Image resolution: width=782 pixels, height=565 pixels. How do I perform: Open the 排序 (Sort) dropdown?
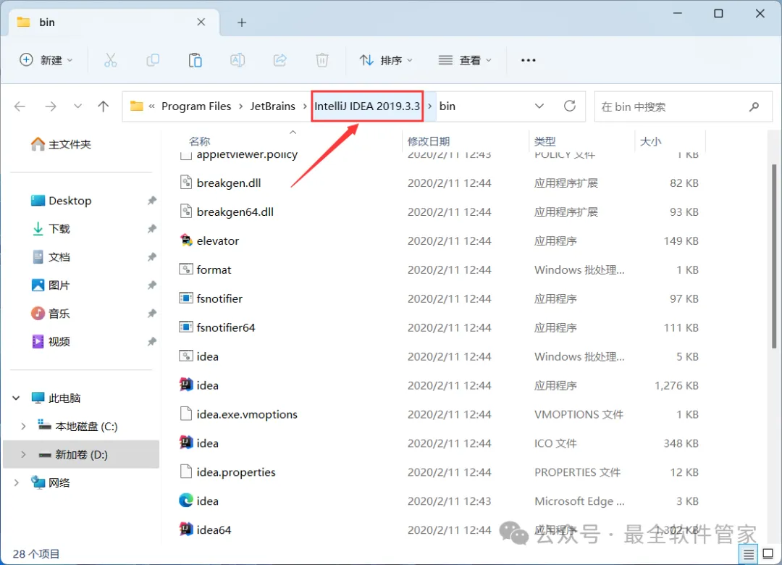pyautogui.click(x=387, y=60)
